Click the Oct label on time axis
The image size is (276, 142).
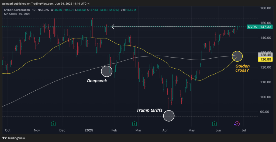[8, 130]
